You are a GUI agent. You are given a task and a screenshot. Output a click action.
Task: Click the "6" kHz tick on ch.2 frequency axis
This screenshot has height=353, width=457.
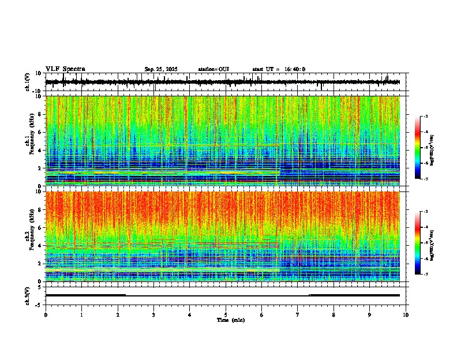40,228
